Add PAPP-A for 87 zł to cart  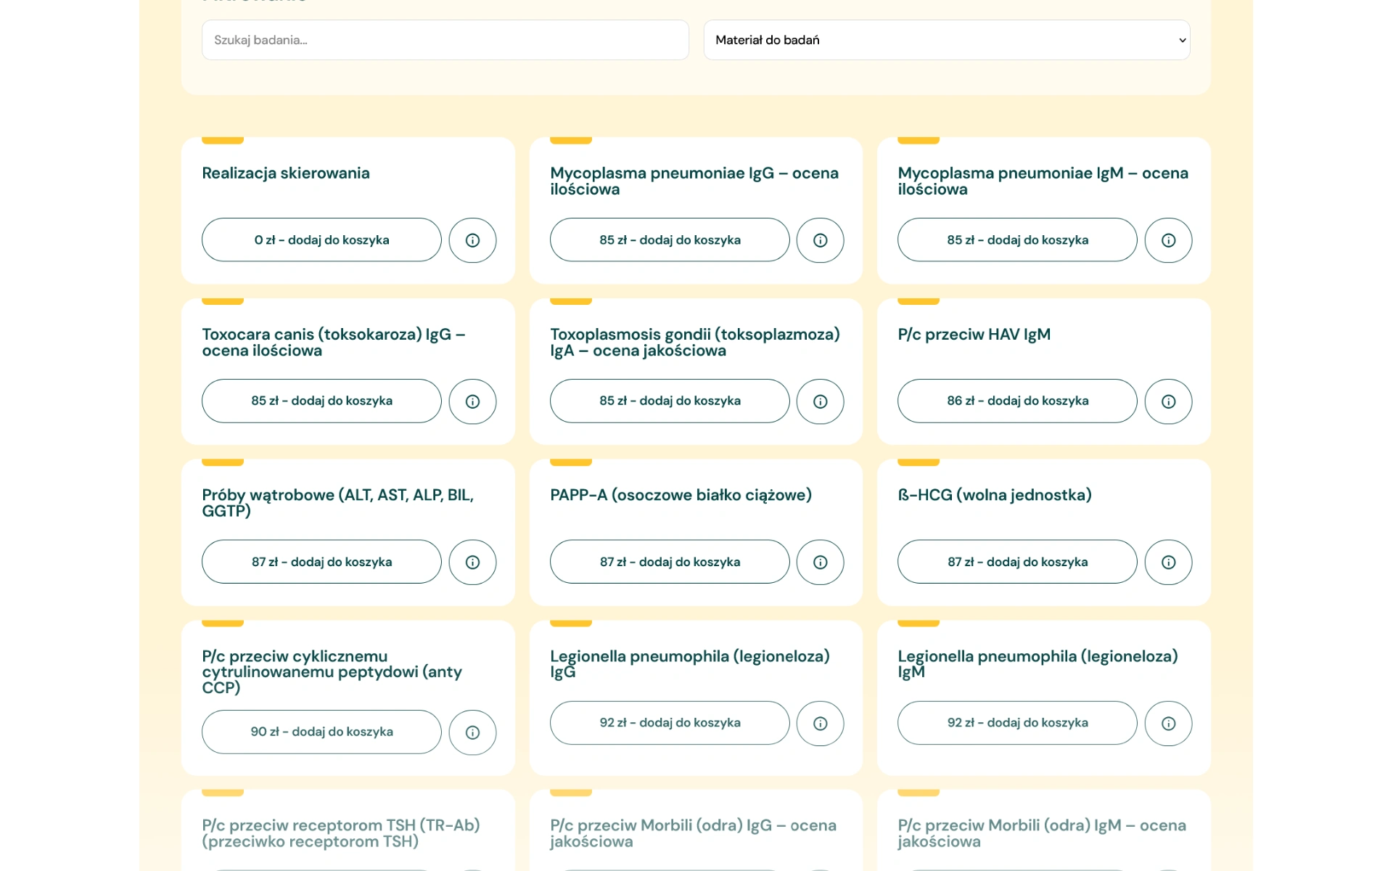(669, 562)
